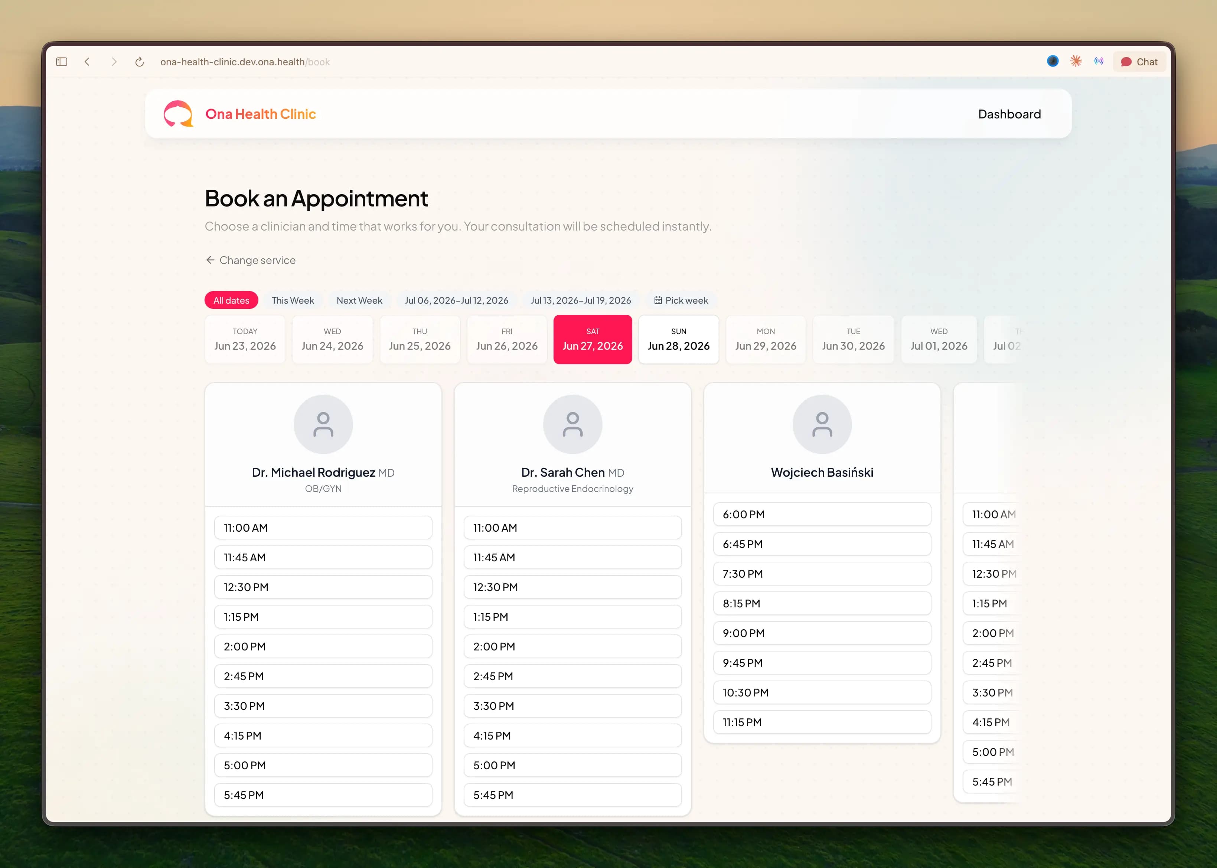The height and width of the screenshot is (868, 1217).
Task: Select the Jul 06, 2026–Jul 12, 2026 filter
Action: click(456, 300)
